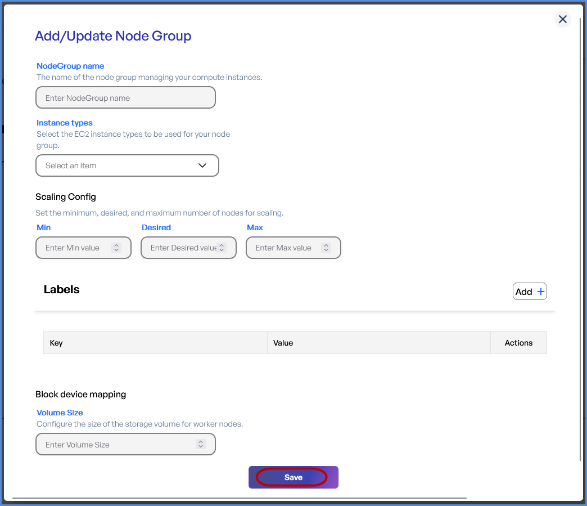The width and height of the screenshot is (587, 506).
Task: Click the Max value stepper arrows
Action: [326, 248]
